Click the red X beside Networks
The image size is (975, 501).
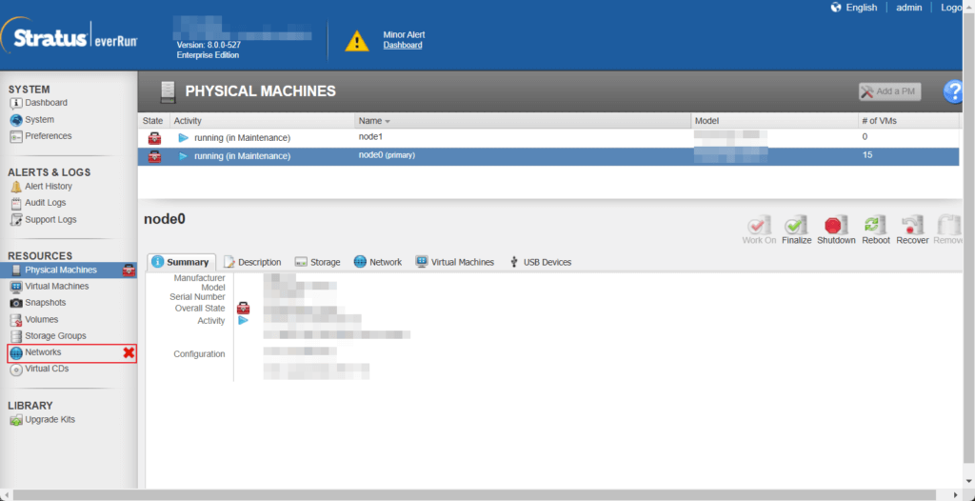(x=129, y=352)
